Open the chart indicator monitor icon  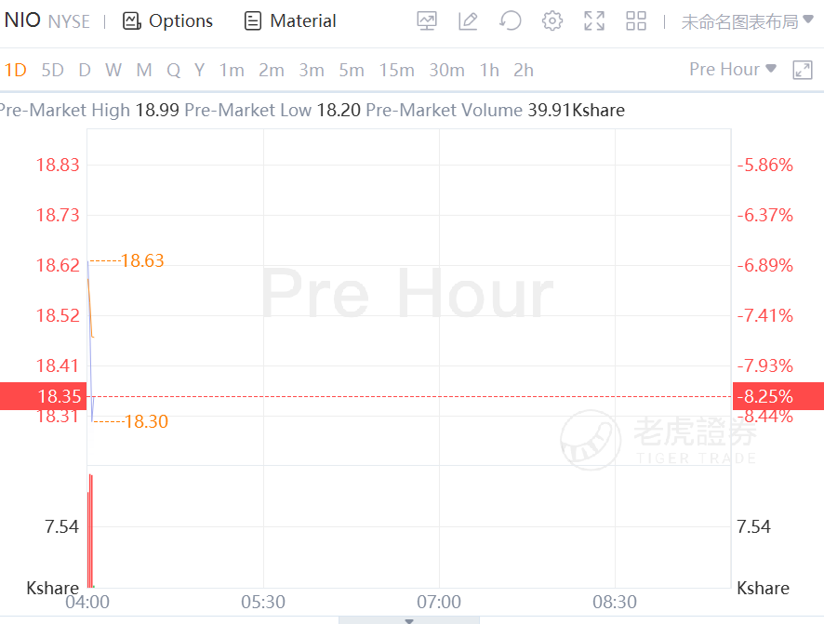pyautogui.click(x=427, y=21)
